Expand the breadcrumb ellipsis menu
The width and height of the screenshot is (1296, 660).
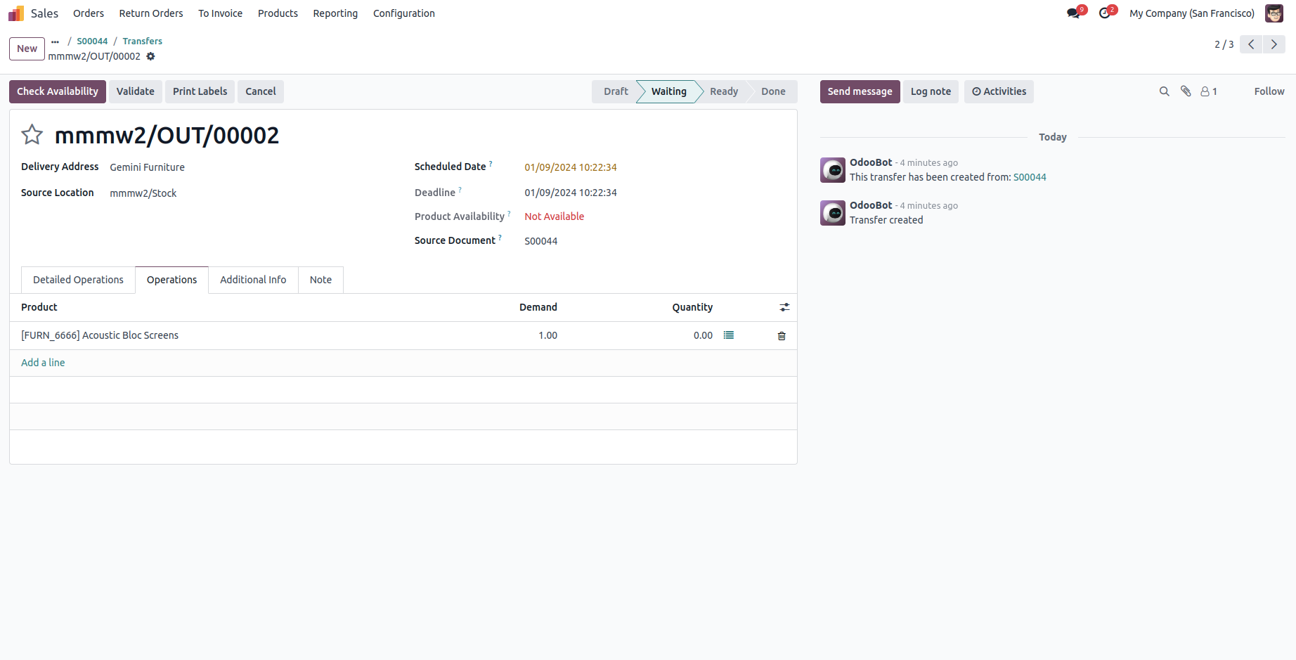pos(55,41)
